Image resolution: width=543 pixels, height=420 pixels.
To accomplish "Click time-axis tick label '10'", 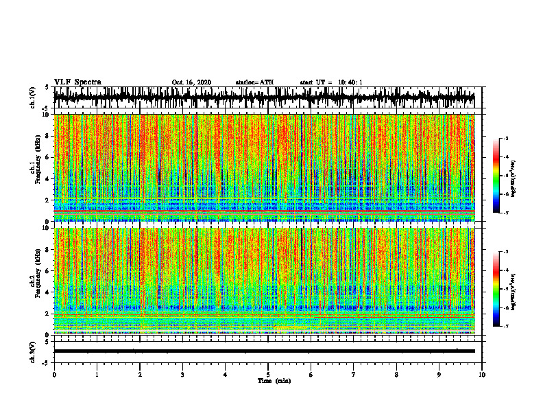I will pyautogui.click(x=482, y=375).
